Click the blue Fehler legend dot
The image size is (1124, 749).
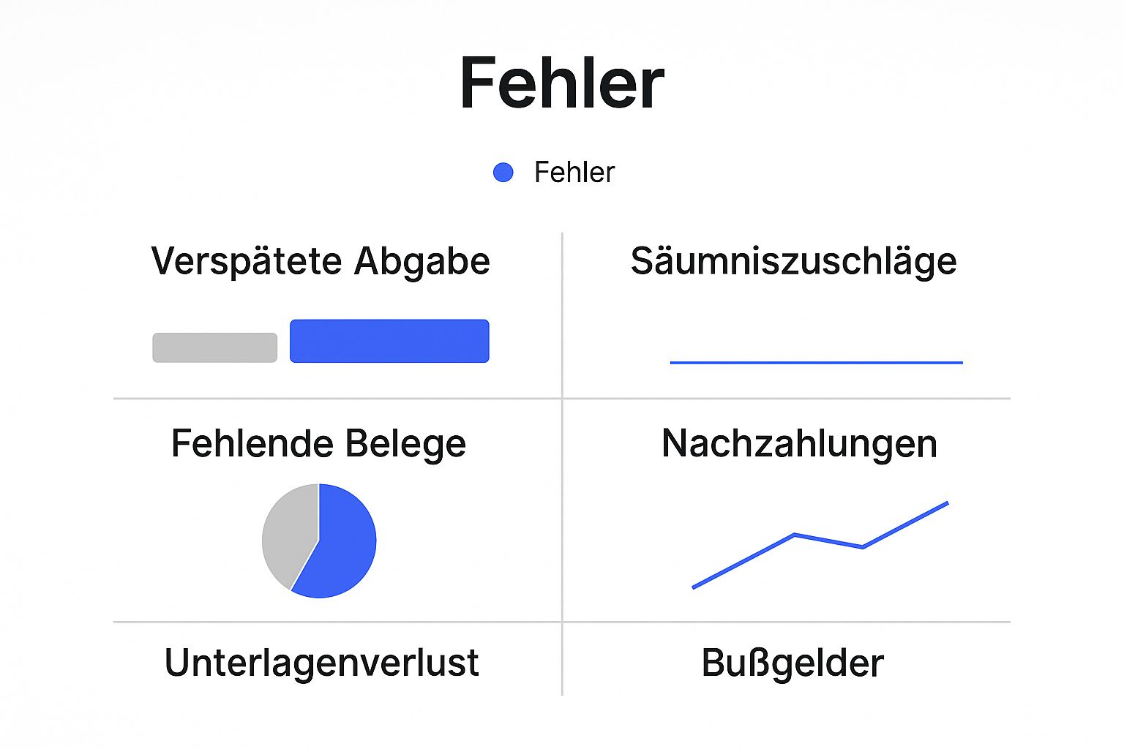pyautogui.click(x=503, y=173)
